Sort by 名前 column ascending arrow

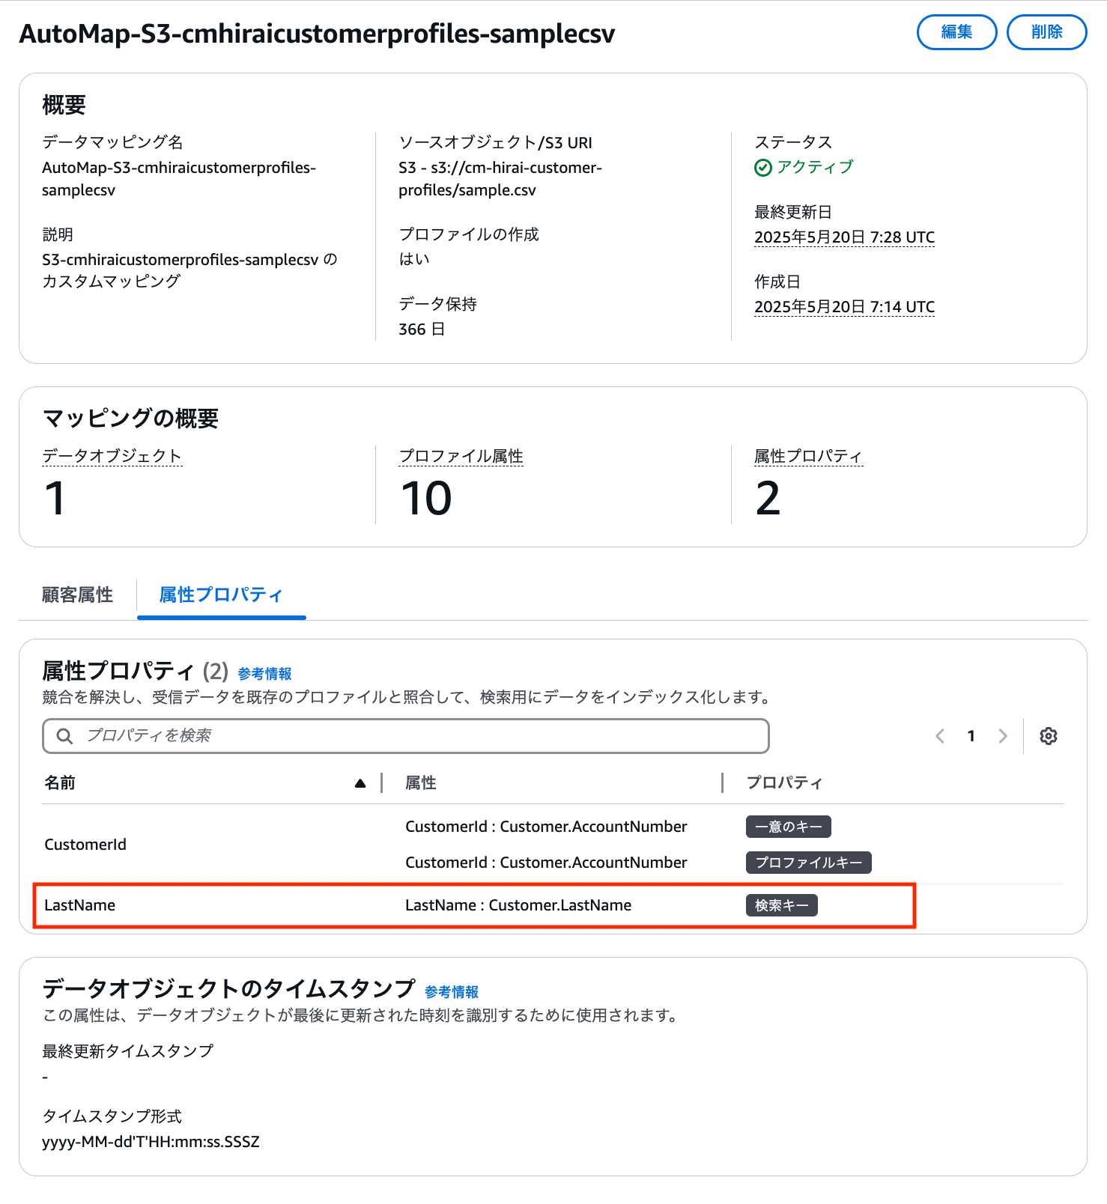tap(360, 783)
